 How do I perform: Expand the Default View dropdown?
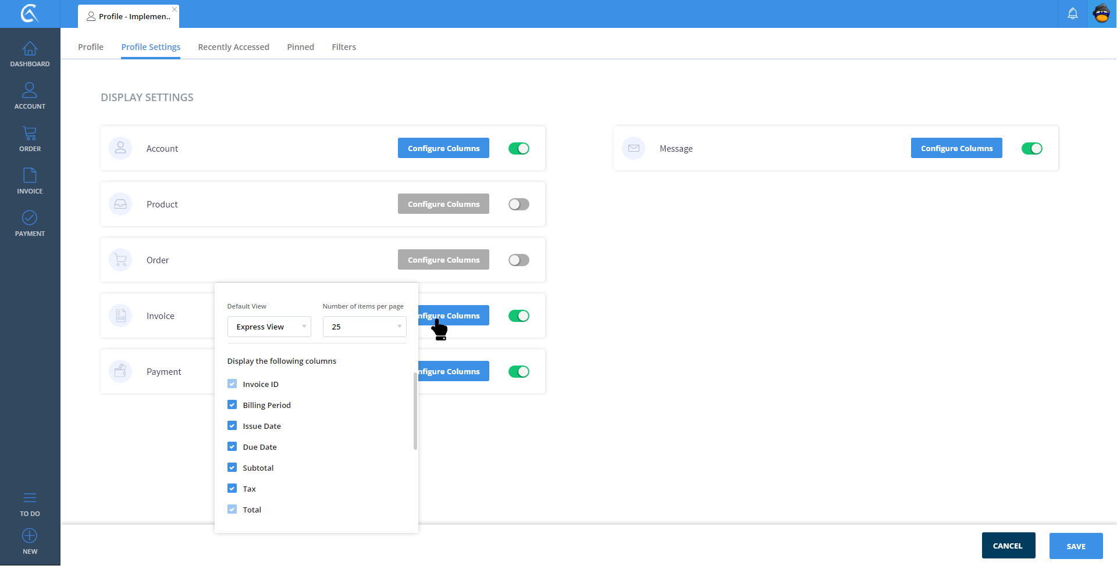(269, 327)
